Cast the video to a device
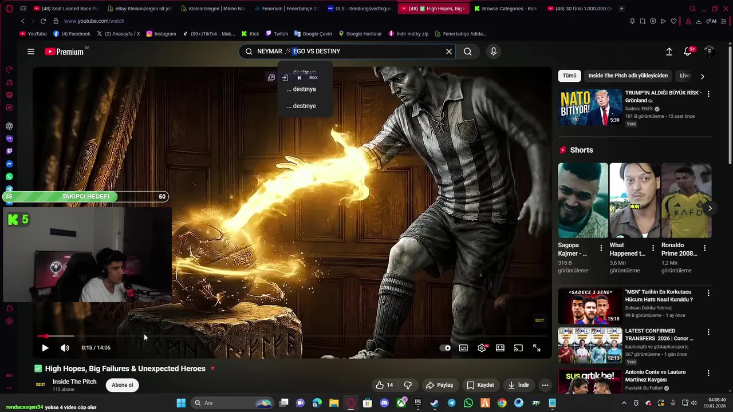Image resolution: width=733 pixels, height=412 pixels. [x=518, y=347]
